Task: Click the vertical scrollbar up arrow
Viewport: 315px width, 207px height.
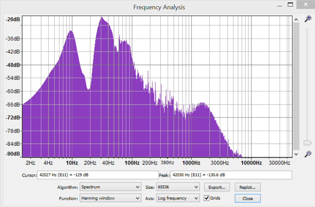Action: [296, 20]
